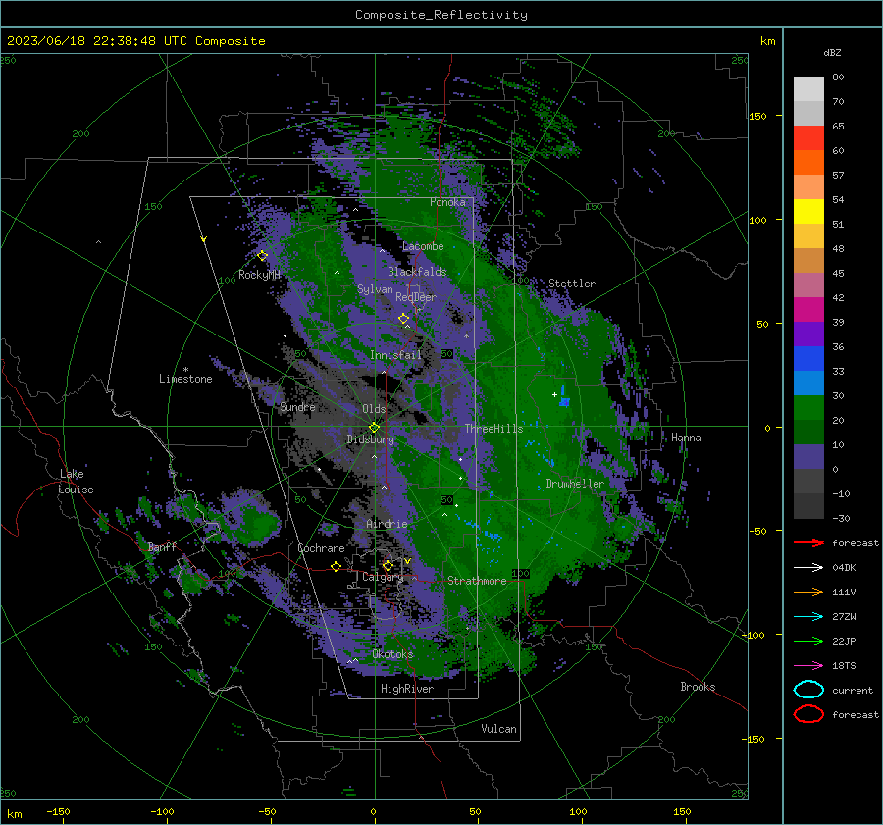Image resolution: width=883 pixels, height=825 pixels.
Task: Click the yellow radar-center diamond near Didsbury
Action: (374, 427)
